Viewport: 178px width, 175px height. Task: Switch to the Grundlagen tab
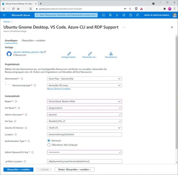pyautogui.click(x=11, y=41)
